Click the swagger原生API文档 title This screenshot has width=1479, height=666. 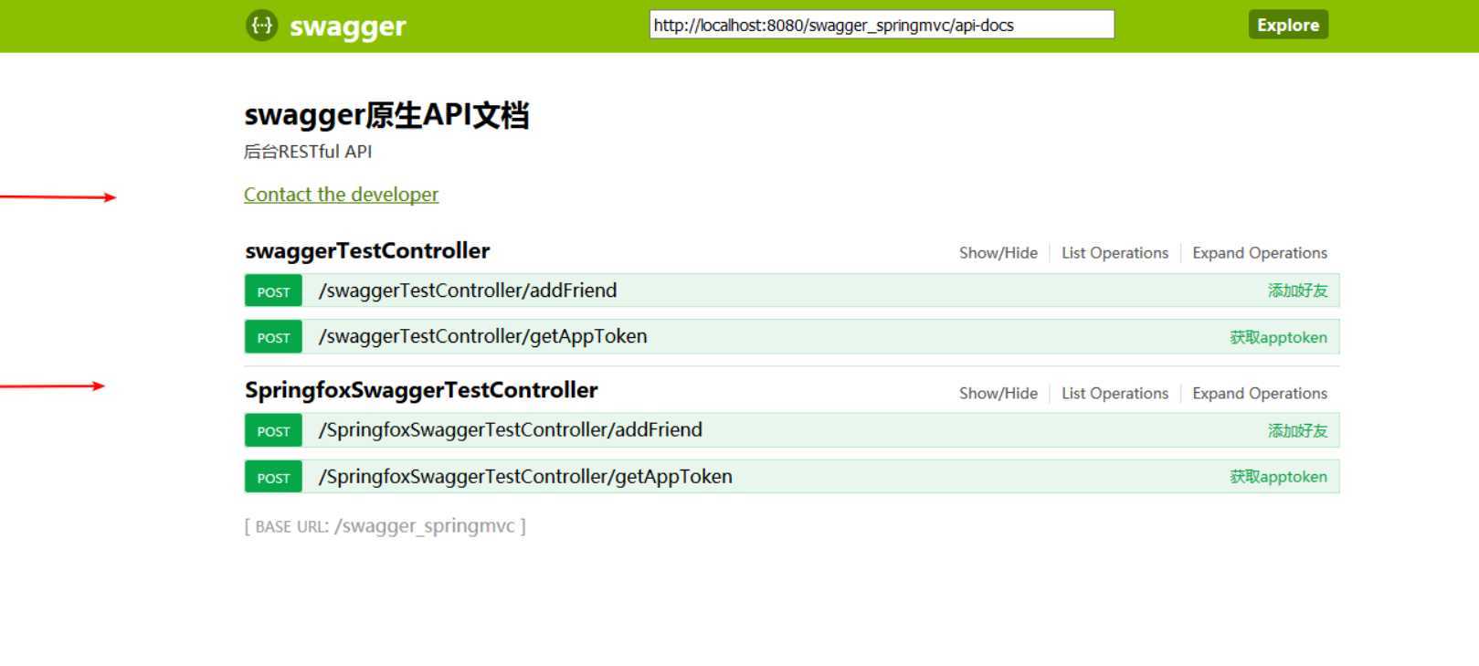pos(386,115)
